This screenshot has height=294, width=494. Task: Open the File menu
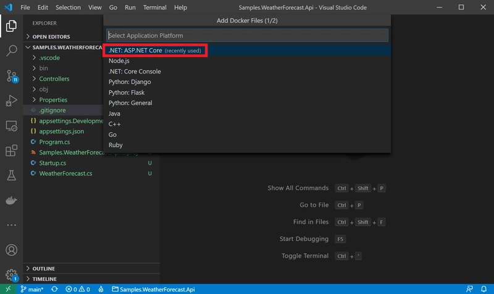[25, 7]
